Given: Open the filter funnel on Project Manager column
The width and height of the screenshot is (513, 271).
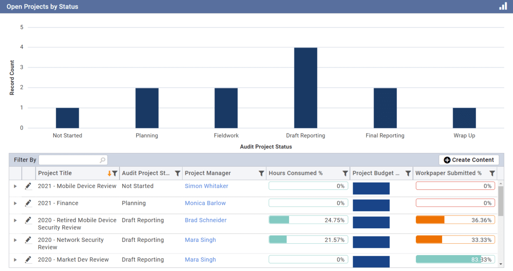Looking at the screenshot, I should tap(262, 173).
